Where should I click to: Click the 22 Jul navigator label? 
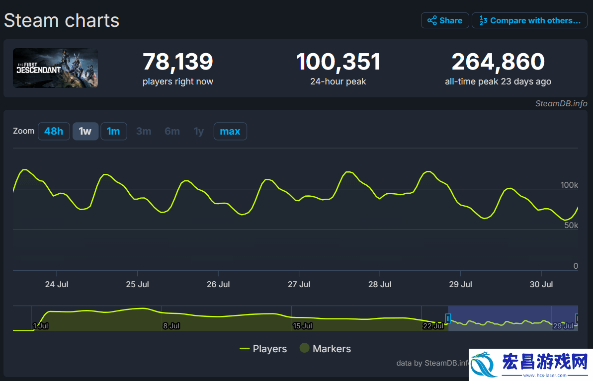point(433,326)
